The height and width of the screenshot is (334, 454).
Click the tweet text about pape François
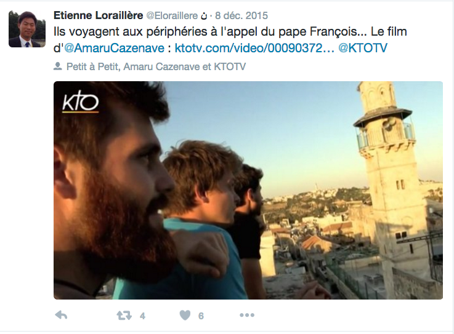(x=230, y=40)
